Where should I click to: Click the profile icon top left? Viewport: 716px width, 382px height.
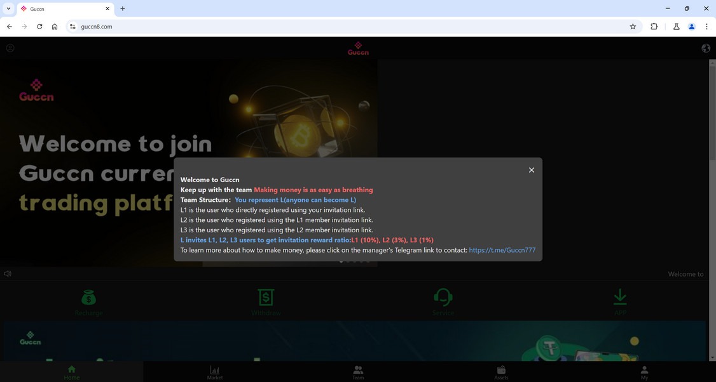tap(10, 48)
